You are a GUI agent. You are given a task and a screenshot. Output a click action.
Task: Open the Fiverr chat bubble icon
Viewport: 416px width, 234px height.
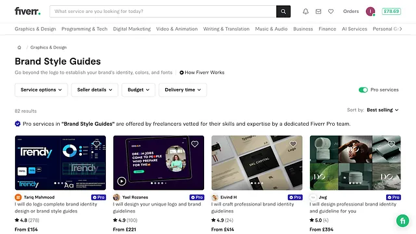pos(402,220)
